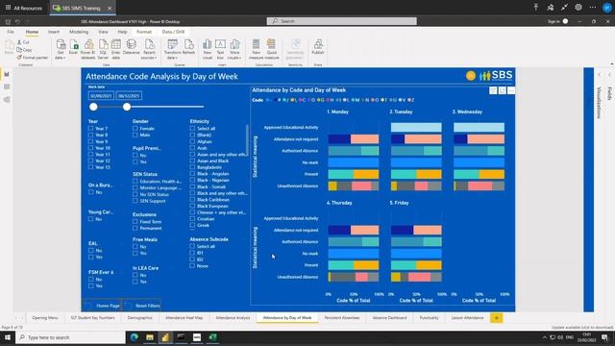Insert a New visual
Image resolution: width=615 pixels, height=346 pixels.
point(208,49)
